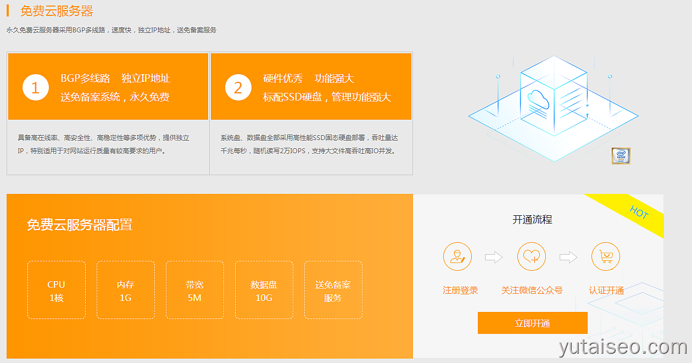692x363 pixels.
Task: Click the number 1 circle badge
Action: pos(36,88)
